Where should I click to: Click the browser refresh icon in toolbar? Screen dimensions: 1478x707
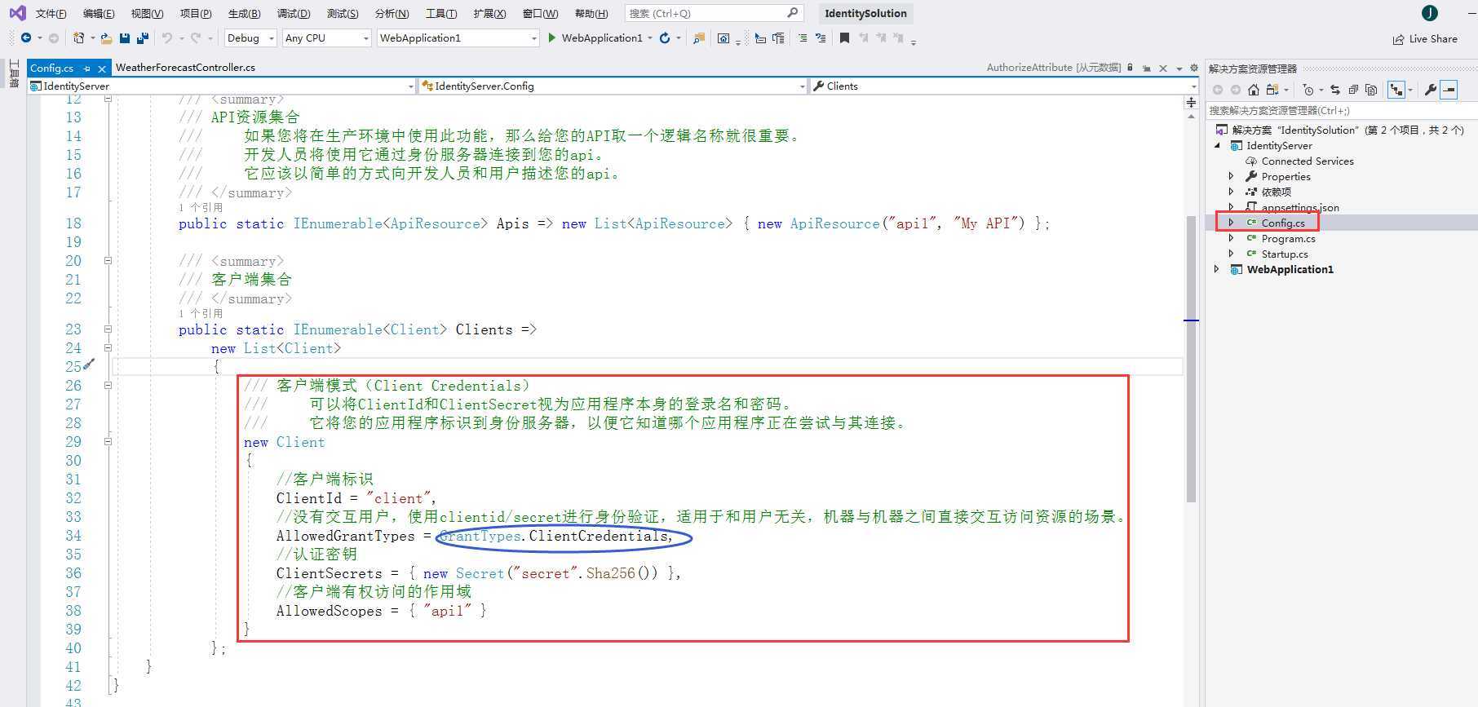click(665, 38)
